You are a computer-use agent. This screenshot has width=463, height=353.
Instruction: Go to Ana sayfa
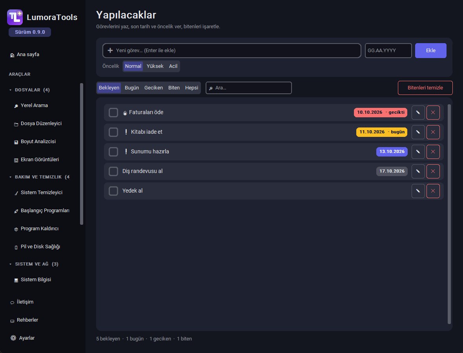coord(24,55)
